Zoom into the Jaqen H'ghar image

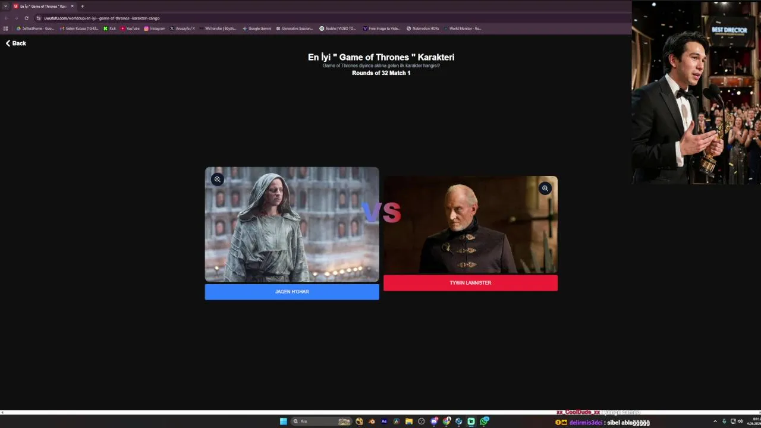(218, 179)
